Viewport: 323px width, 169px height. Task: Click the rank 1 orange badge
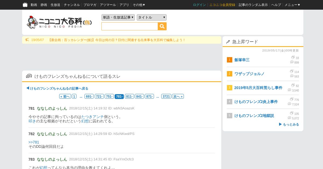coord(229,60)
